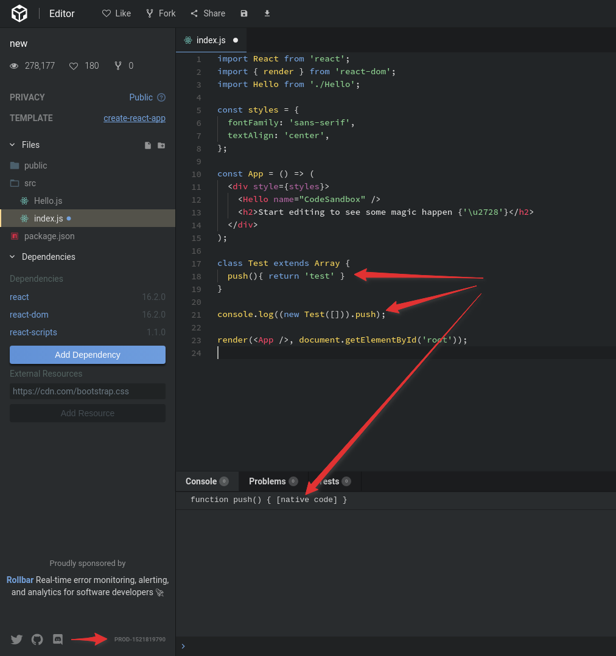Fork the sandbox
This screenshot has width=616, height=656.
[160, 13]
